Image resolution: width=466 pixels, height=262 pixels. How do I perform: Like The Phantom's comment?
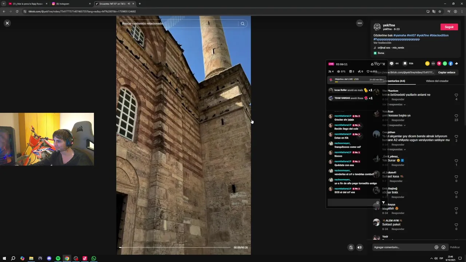pos(456,95)
